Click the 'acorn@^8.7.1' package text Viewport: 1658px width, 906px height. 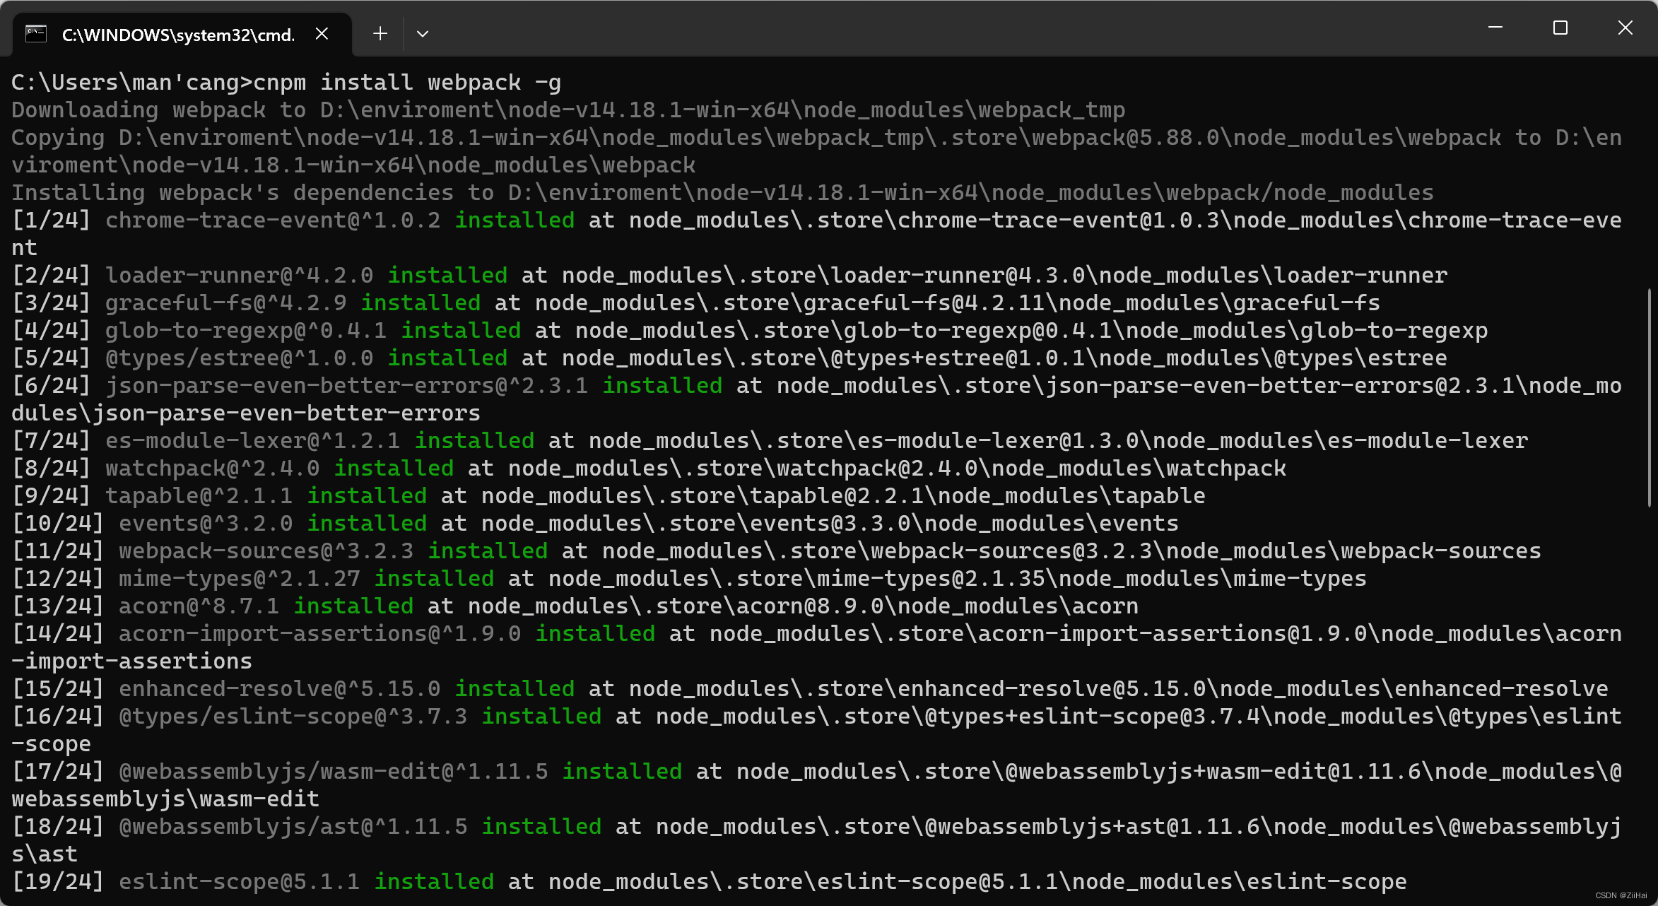[x=199, y=606]
